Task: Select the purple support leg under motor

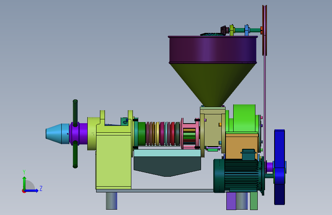Action: pyautogui.click(x=231, y=201)
